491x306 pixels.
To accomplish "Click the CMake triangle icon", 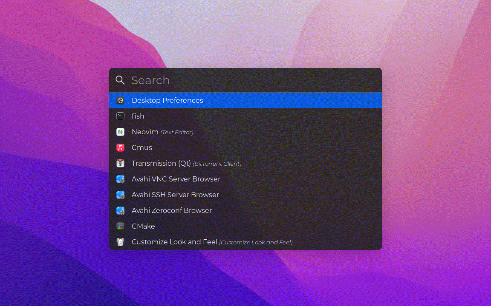I will pyautogui.click(x=120, y=226).
